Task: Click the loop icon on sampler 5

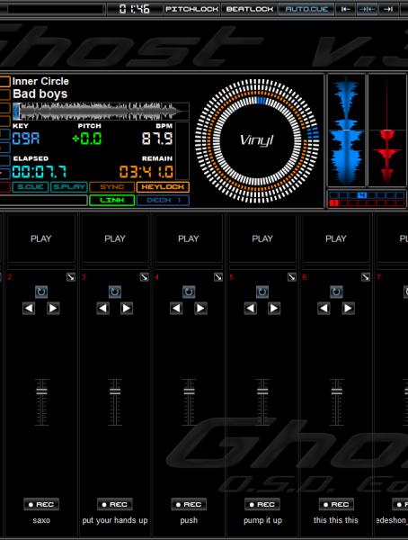Action: point(262,292)
